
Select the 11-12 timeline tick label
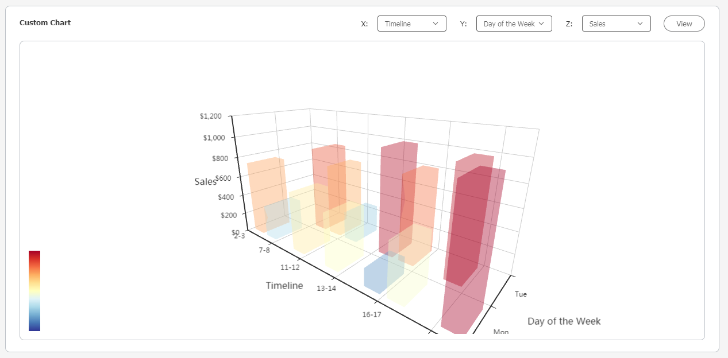290,267
